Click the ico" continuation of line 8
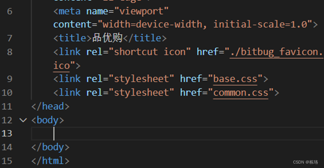 click(64, 66)
